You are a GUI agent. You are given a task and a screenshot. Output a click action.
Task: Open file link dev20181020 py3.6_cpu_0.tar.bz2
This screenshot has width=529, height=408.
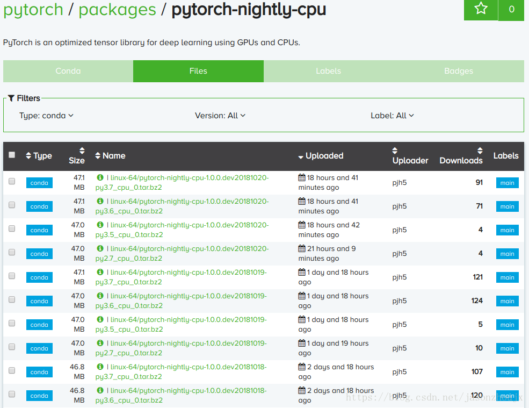(182, 206)
